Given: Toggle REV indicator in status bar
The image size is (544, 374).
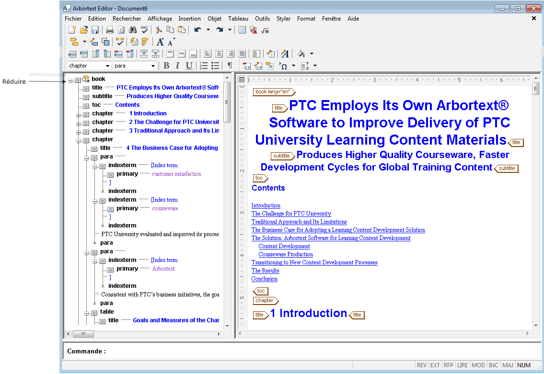Looking at the screenshot, I should coord(421,365).
